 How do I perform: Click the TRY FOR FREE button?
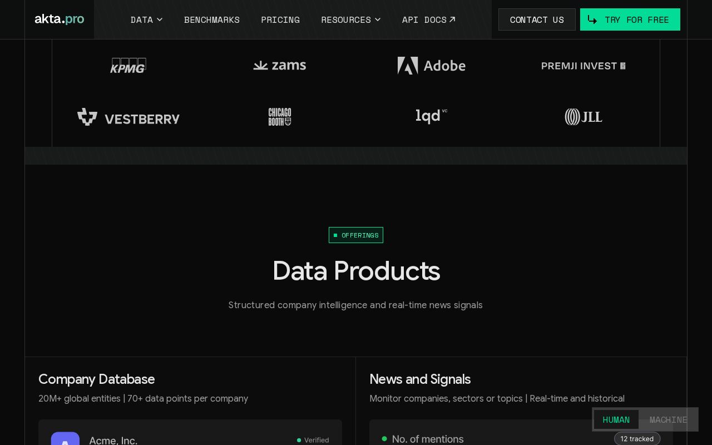630,19
